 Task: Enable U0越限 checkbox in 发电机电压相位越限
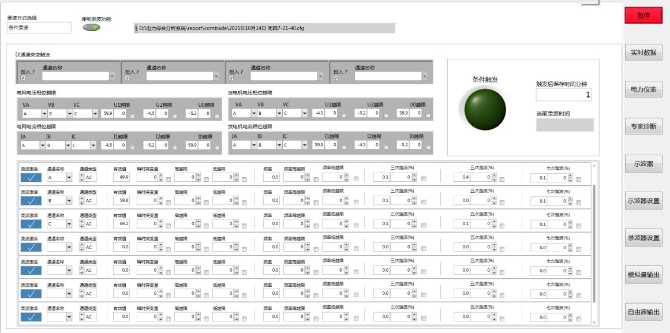[428, 115]
